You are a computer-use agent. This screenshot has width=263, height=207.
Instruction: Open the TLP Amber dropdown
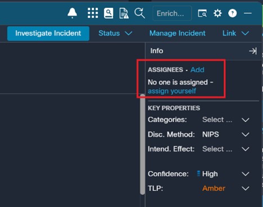coord(226,188)
